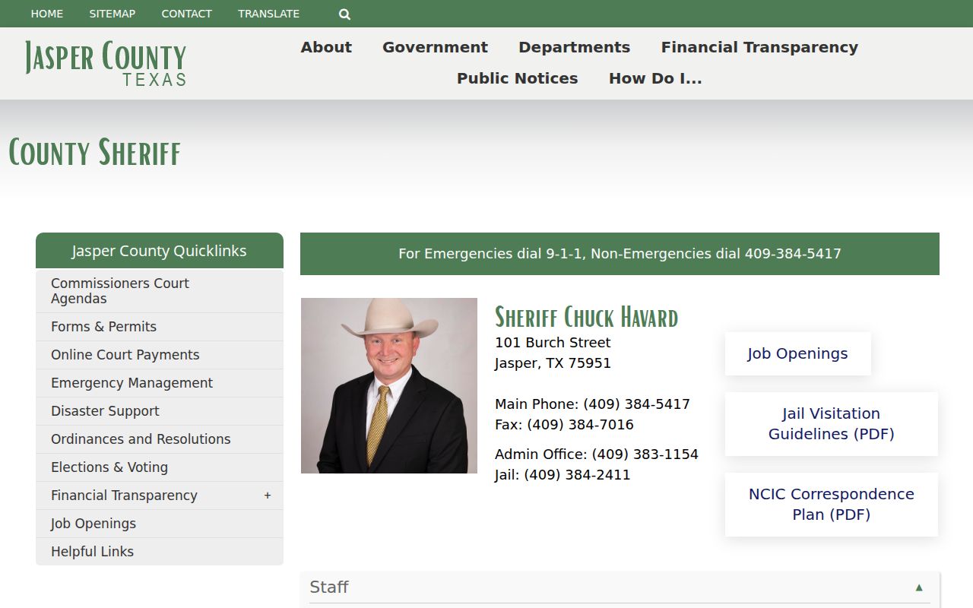This screenshot has width=973, height=608.
Task: Open Jail Visitation Guidelines PDF
Action: [831, 424]
